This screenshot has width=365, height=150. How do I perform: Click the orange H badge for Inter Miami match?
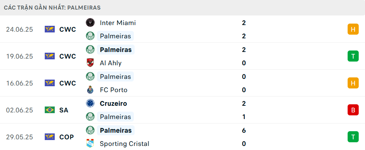pos(353,29)
